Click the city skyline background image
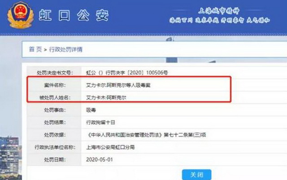Viewport: 287px width, 180px height. tap(11, 158)
